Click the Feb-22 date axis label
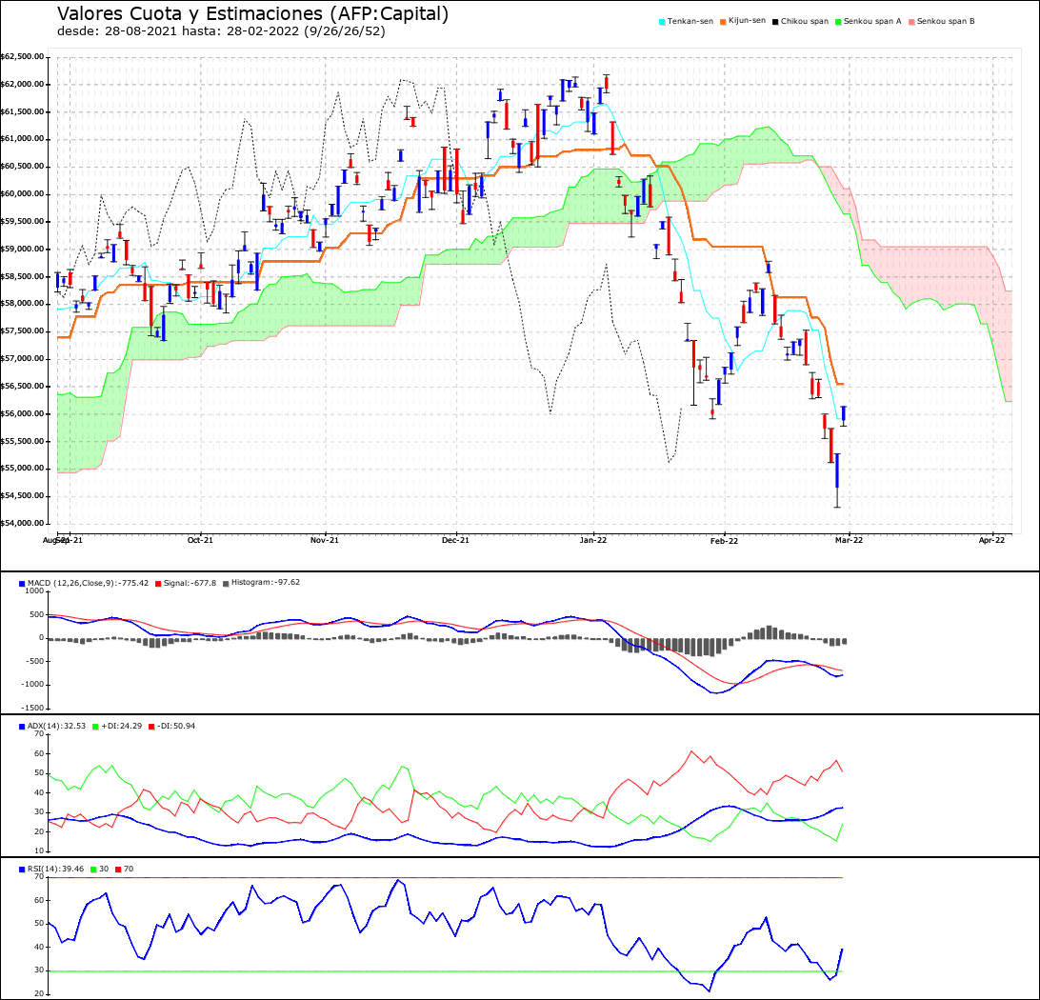This screenshot has width=1040, height=1000. click(724, 541)
